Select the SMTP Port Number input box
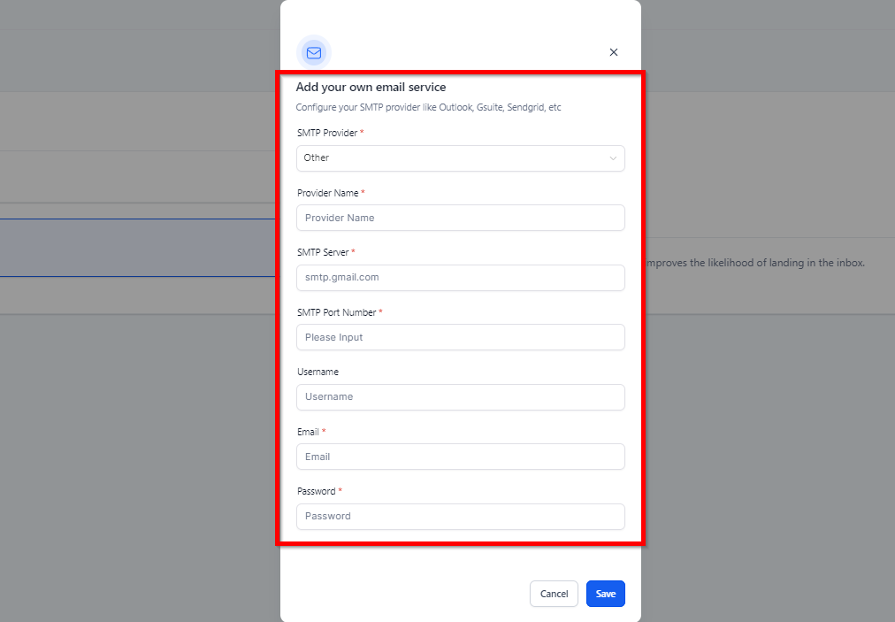Image resolution: width=895 pixels, height=622 pixels. [x=460, y=337]
